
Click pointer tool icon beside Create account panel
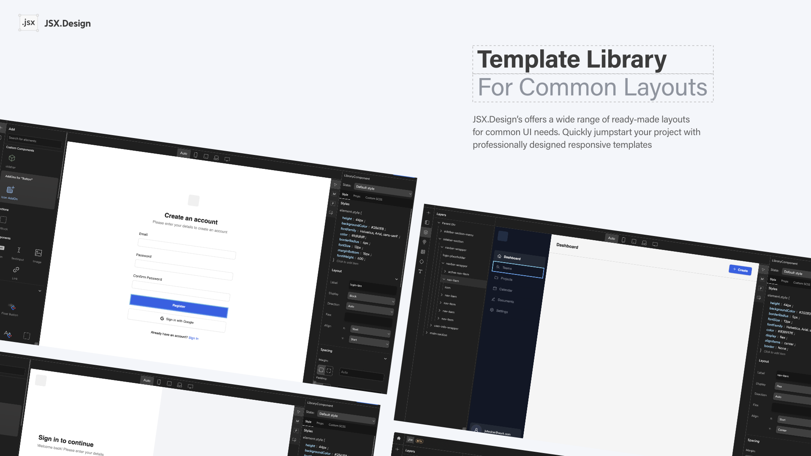click(x=335, y=185)
